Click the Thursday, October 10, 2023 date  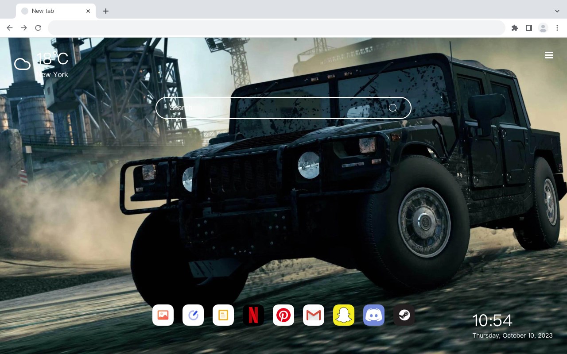coord(513,335)
